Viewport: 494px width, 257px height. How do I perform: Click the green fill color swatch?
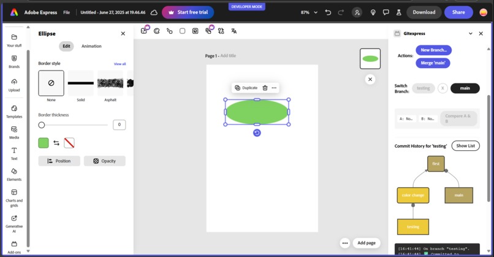(44, 143)
